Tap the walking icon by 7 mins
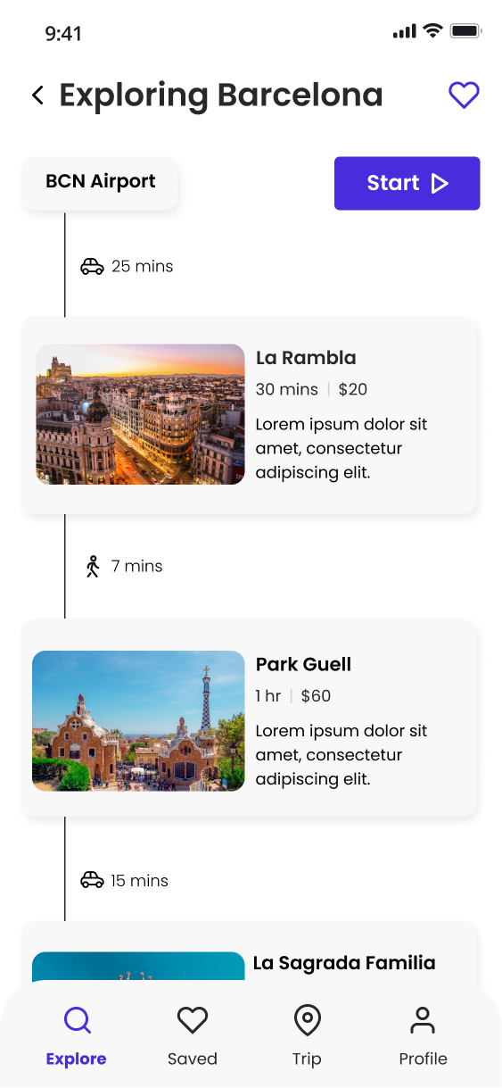Image resolution: width=502 pixels, height=1088 pixels. click(93, 566)
